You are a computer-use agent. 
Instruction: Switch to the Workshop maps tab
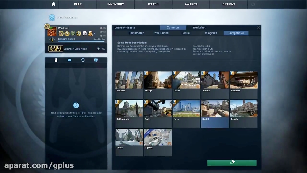pyautogui.click(x=199, y=27)
